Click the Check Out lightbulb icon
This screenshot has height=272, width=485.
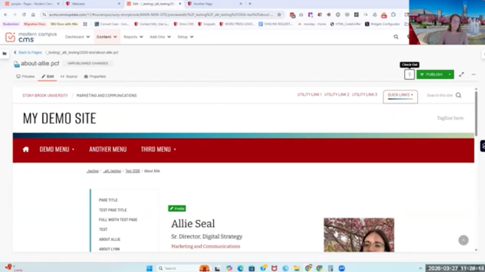coord(410,74)
